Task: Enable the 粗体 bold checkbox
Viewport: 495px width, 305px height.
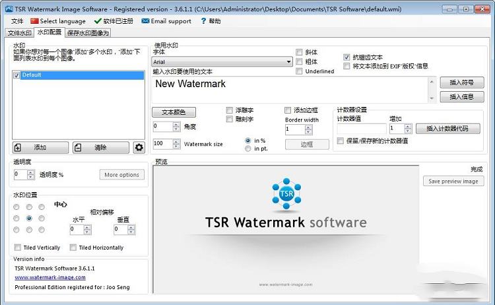Action: tap(299, 61)
